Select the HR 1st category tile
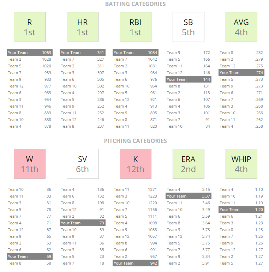Screen dimensions: 269x272 coord(83,27)
